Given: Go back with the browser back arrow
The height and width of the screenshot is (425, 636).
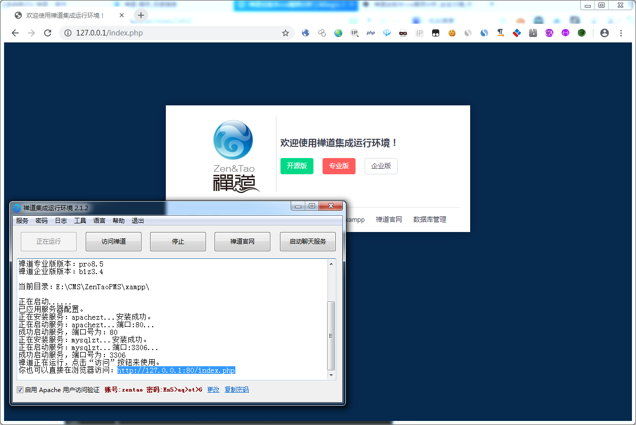Looking at the screenshot, I should (x=15, y=33).
